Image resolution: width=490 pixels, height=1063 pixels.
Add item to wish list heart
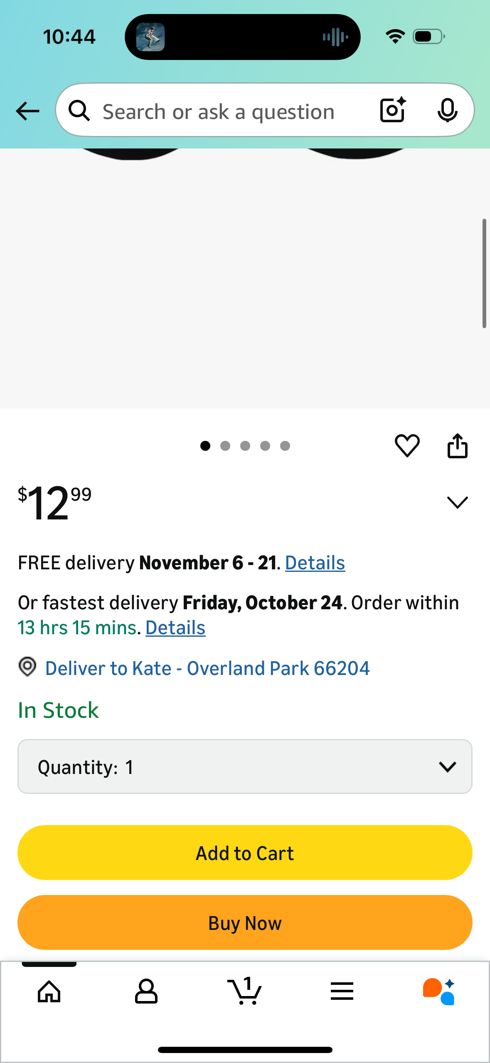click(x=407, y=445)
